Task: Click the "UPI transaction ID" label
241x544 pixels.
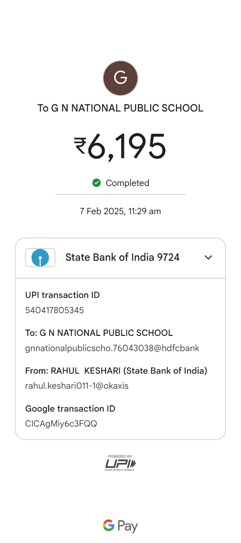Action: [62, 295]
